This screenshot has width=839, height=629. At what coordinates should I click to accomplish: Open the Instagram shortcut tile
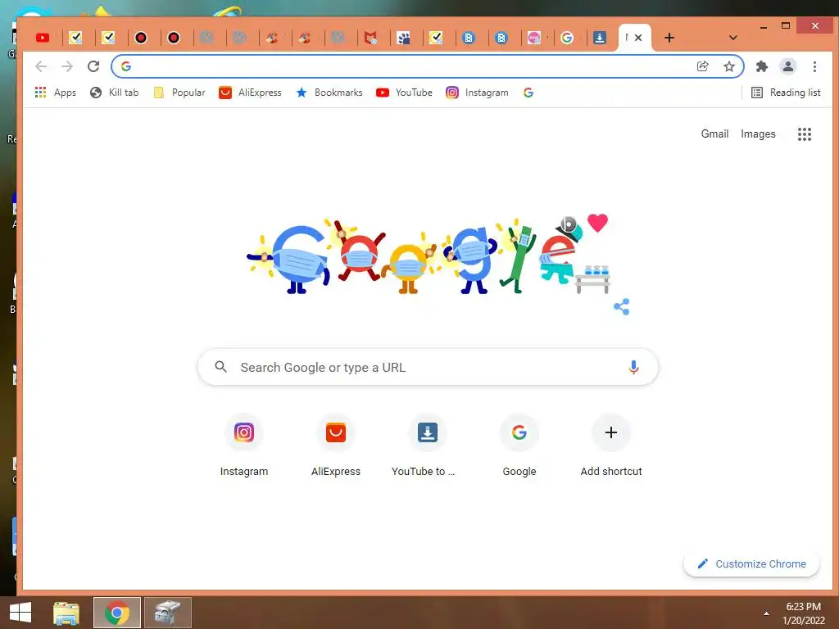[244, 445]
